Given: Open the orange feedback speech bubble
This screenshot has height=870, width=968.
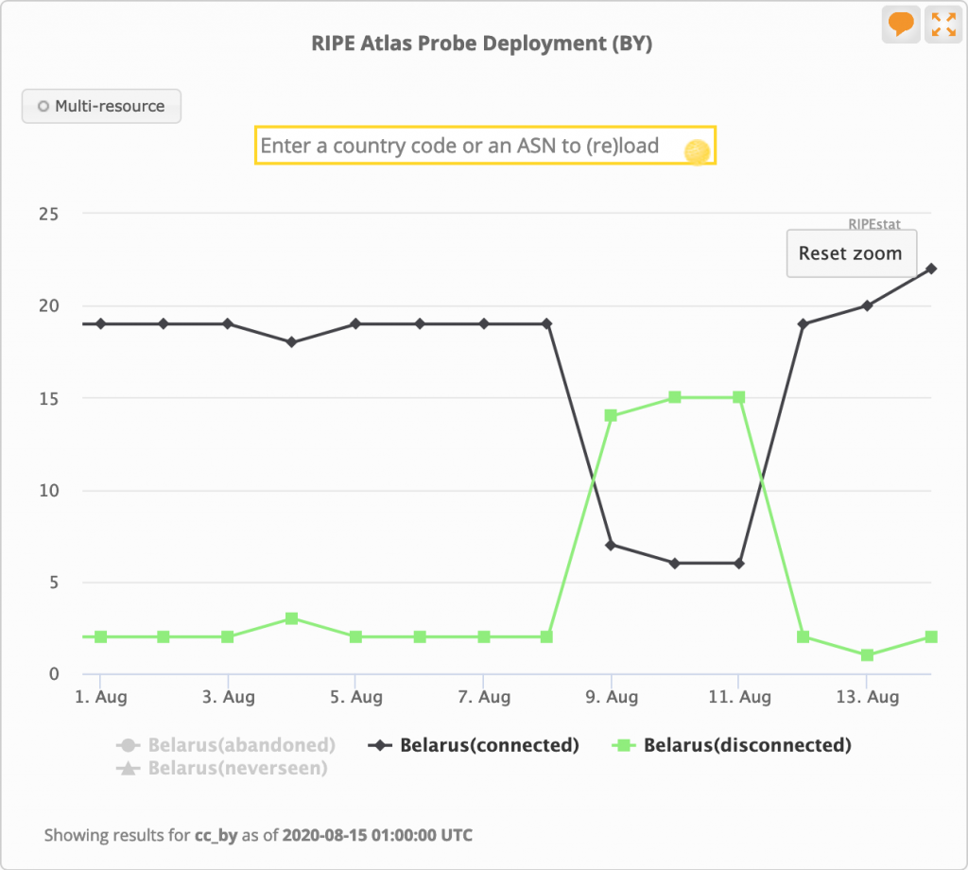Looking at the screenshot, I should 901,25.
